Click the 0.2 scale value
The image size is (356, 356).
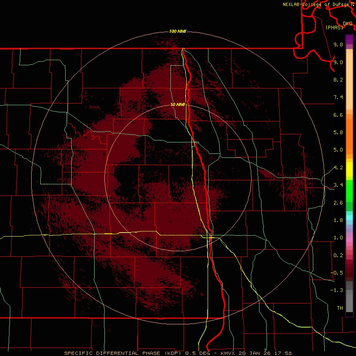pos(338,256)
